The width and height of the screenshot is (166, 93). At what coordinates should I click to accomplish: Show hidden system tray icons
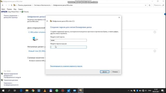click(x=128, y=91)
